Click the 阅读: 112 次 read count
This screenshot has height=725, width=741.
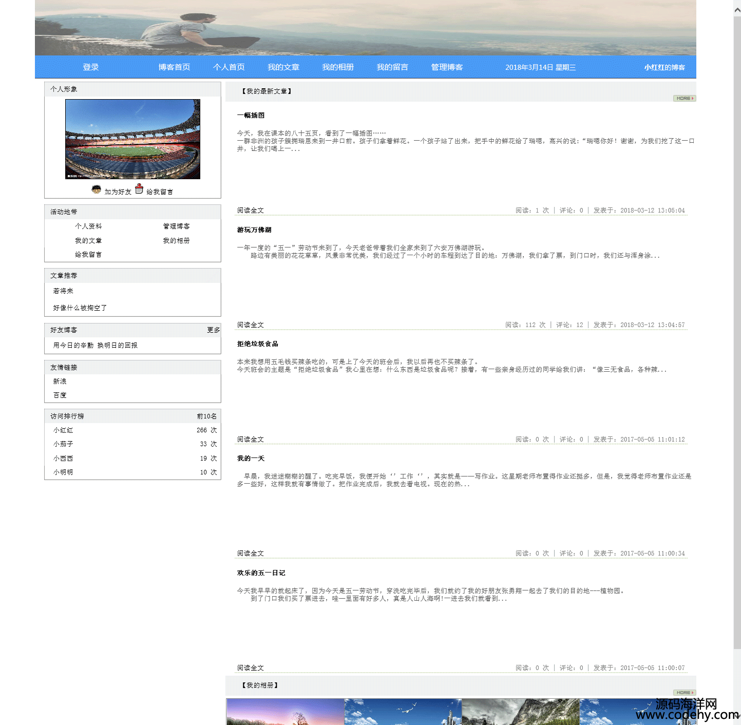(x=525, y=325)
